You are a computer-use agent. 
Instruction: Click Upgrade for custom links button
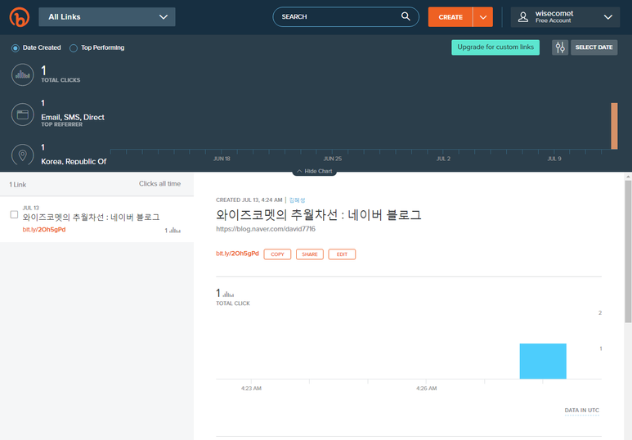(495, 47)
